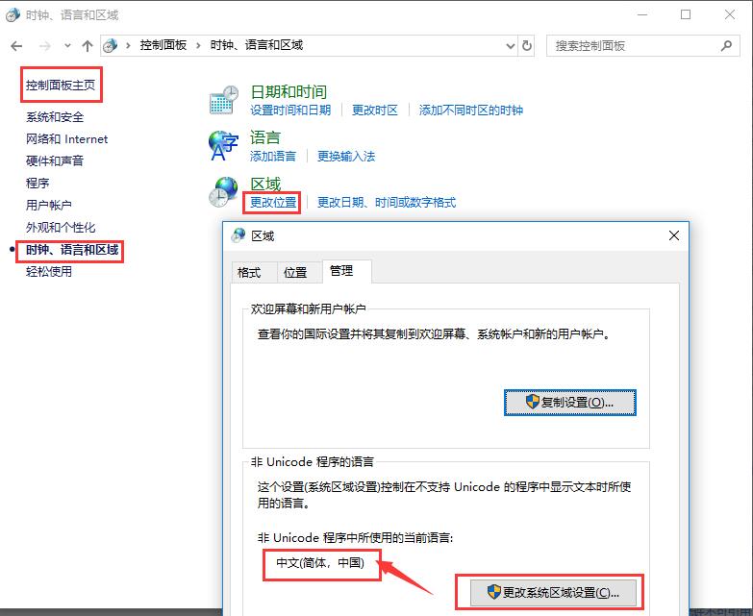753x616 pixels.
Task: Open 网络和 Internet category
Action: pos(66,139)
